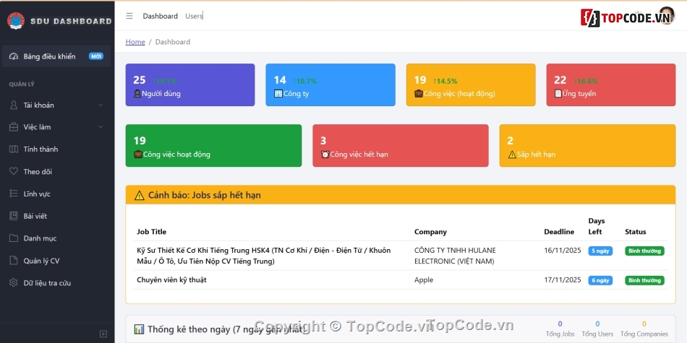Image resolution: width=687 pixels, height=343 pixels.
Task: Expand the Tài khoản submenu chevron
Action: click(x=101, y=105)
